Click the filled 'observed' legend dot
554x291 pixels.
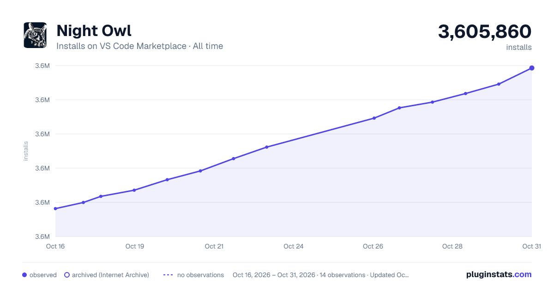(24, 275)
